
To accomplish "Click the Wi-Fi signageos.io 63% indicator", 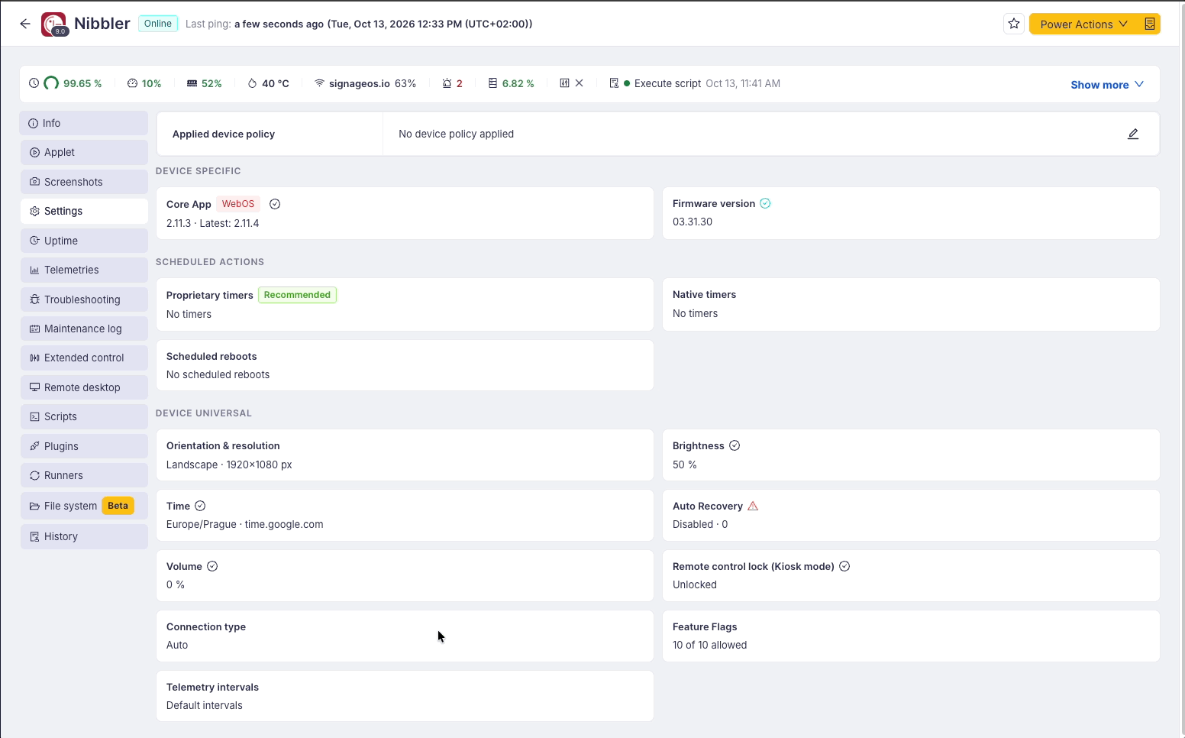I will pos(365,83).
